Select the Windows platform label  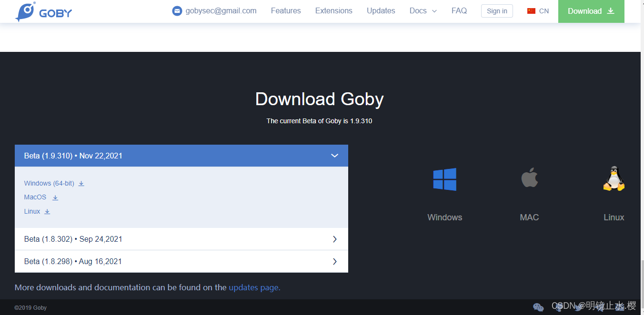(x=445, y=217)
